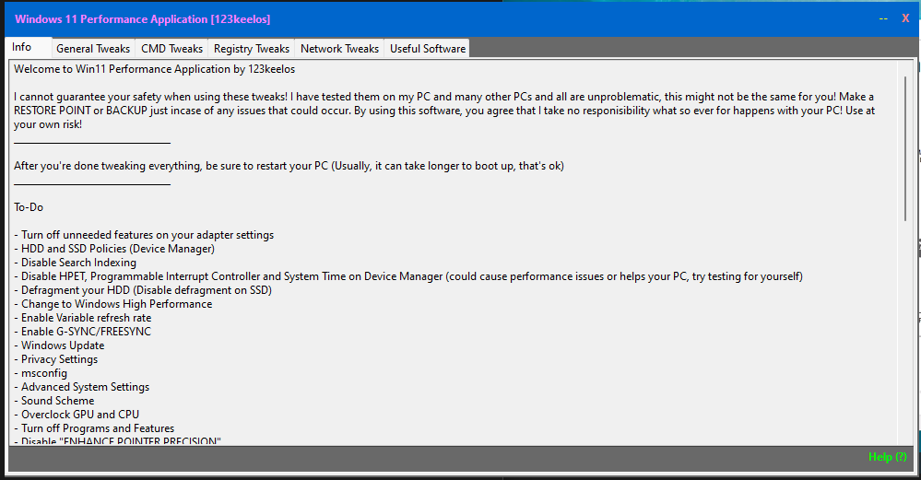
Task: Minimize the app using the yellow dashes
Action: [883, 18]
